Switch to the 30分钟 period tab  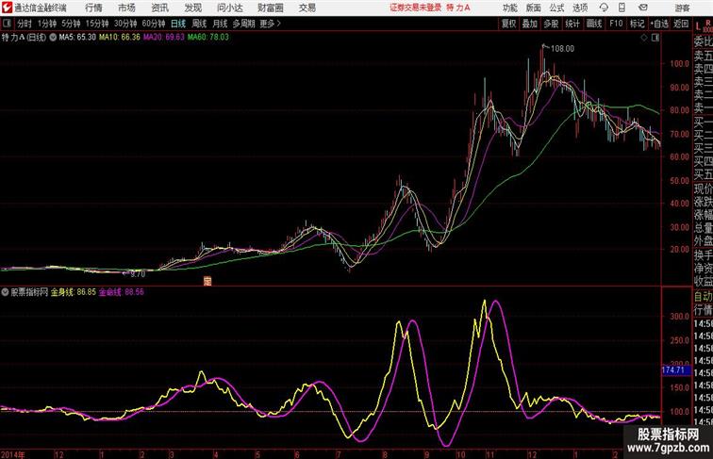[x=125, y=24]
